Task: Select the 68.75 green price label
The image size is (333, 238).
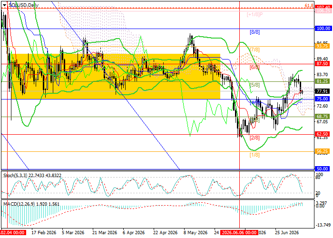Action: tap(322, 117)
